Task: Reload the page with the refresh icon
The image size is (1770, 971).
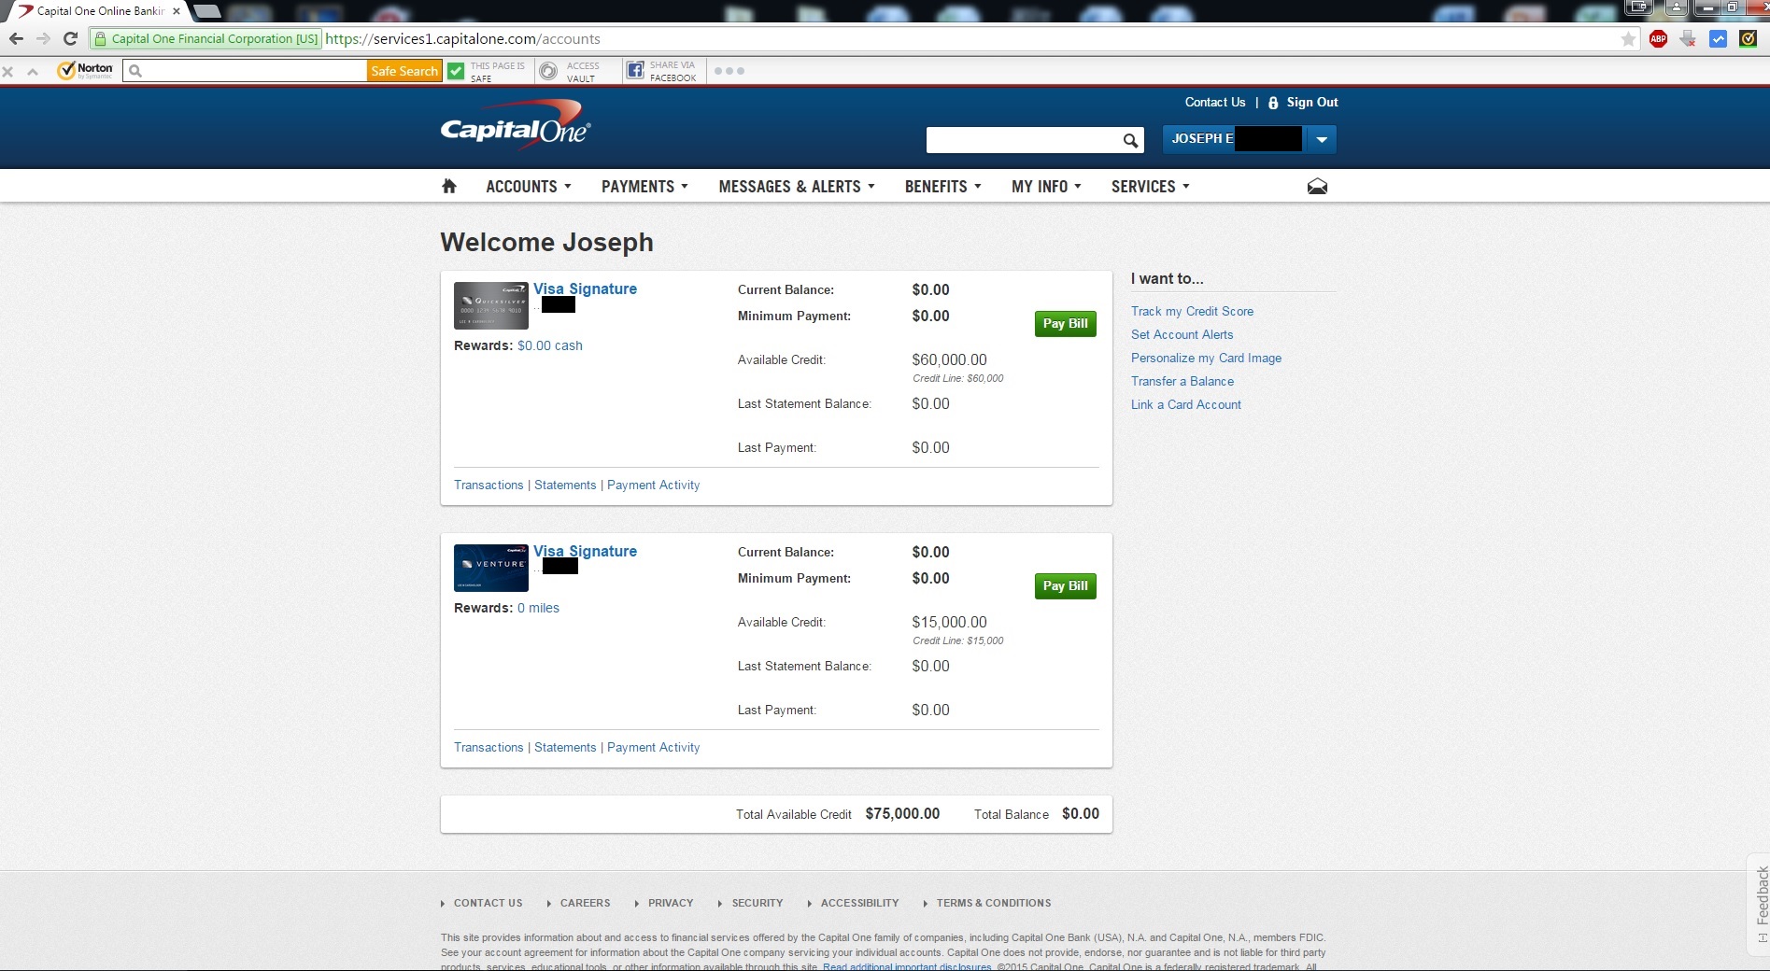Action: (70, 38)
